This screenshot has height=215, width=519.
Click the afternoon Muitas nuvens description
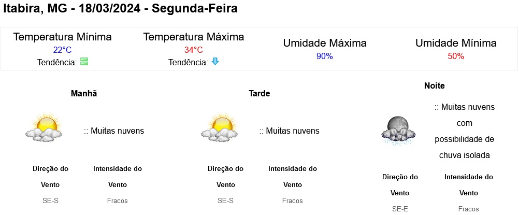(290, 131)
